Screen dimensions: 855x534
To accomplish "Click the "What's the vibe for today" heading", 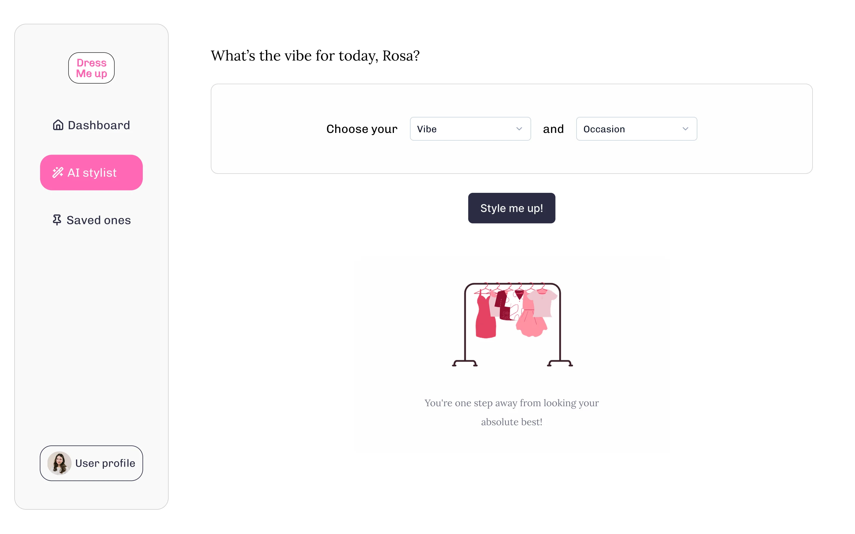I will click(315, 56).
